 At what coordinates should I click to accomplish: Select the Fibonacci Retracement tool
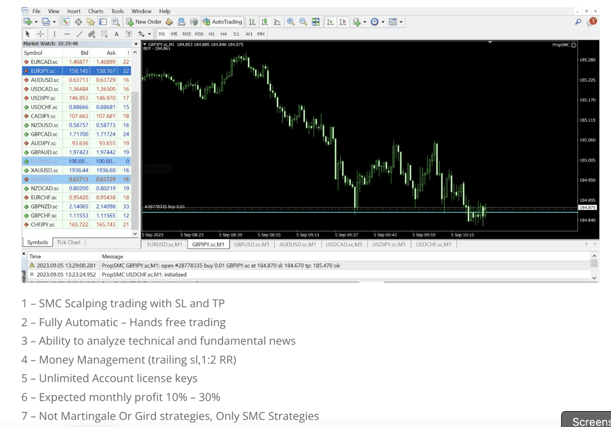(104, 34)
